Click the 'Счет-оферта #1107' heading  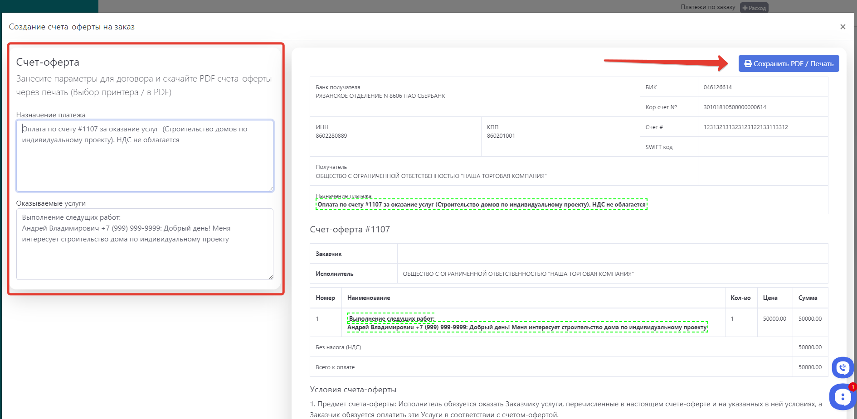350,230
